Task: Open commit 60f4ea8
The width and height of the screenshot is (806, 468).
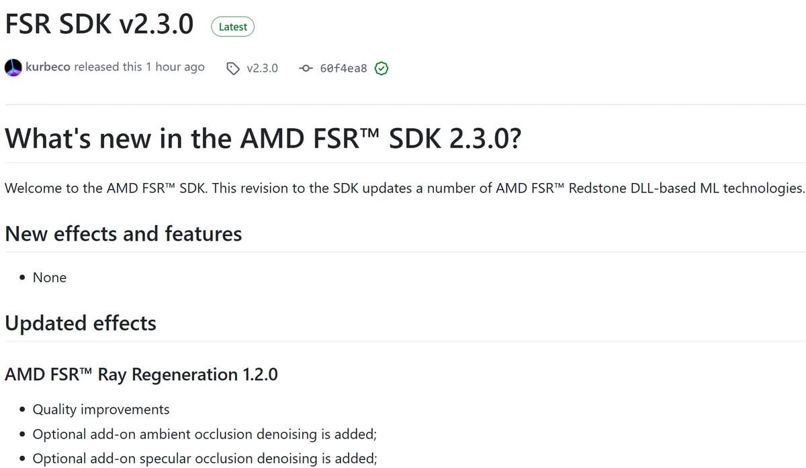Action: tap(343, 68)
